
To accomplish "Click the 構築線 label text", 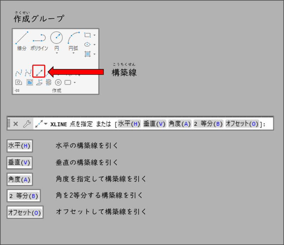I will pyautogui.click(x=124, y=73).
